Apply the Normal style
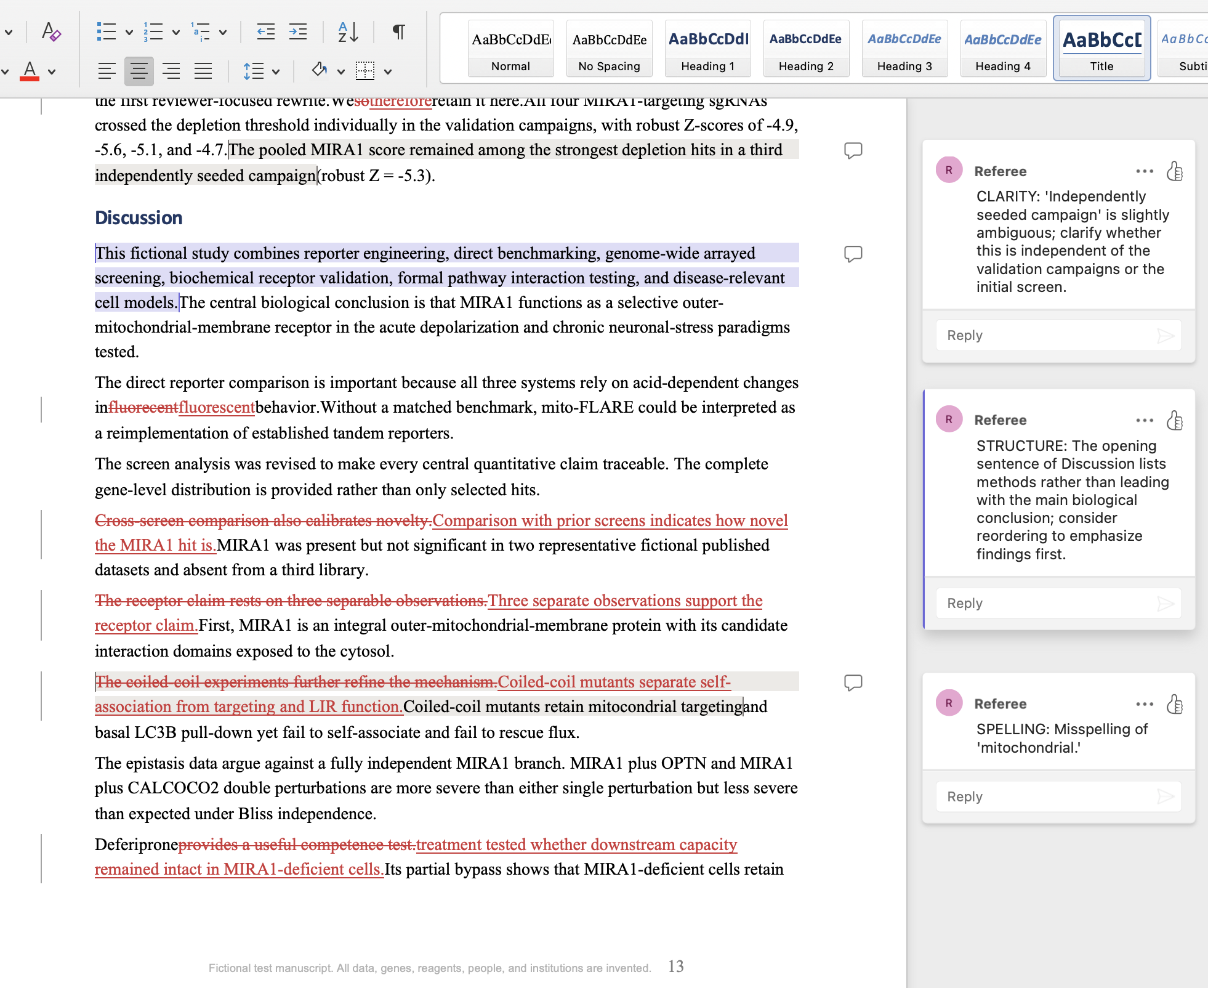1208x988 pixels. [511, 49]
